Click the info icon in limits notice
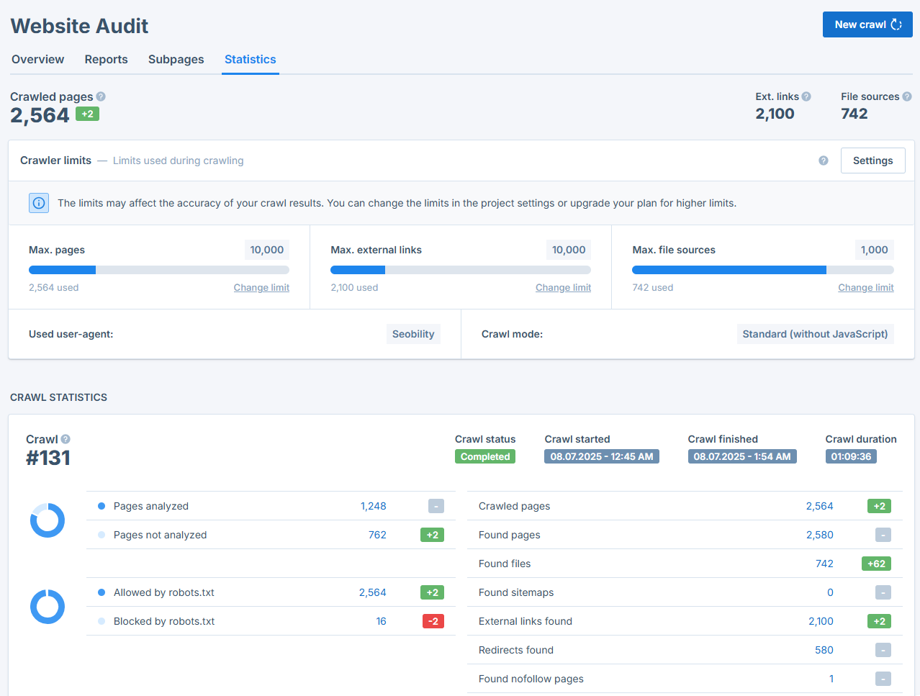The width and height of the screenshot is (920, 696). (x=39, y=203)
